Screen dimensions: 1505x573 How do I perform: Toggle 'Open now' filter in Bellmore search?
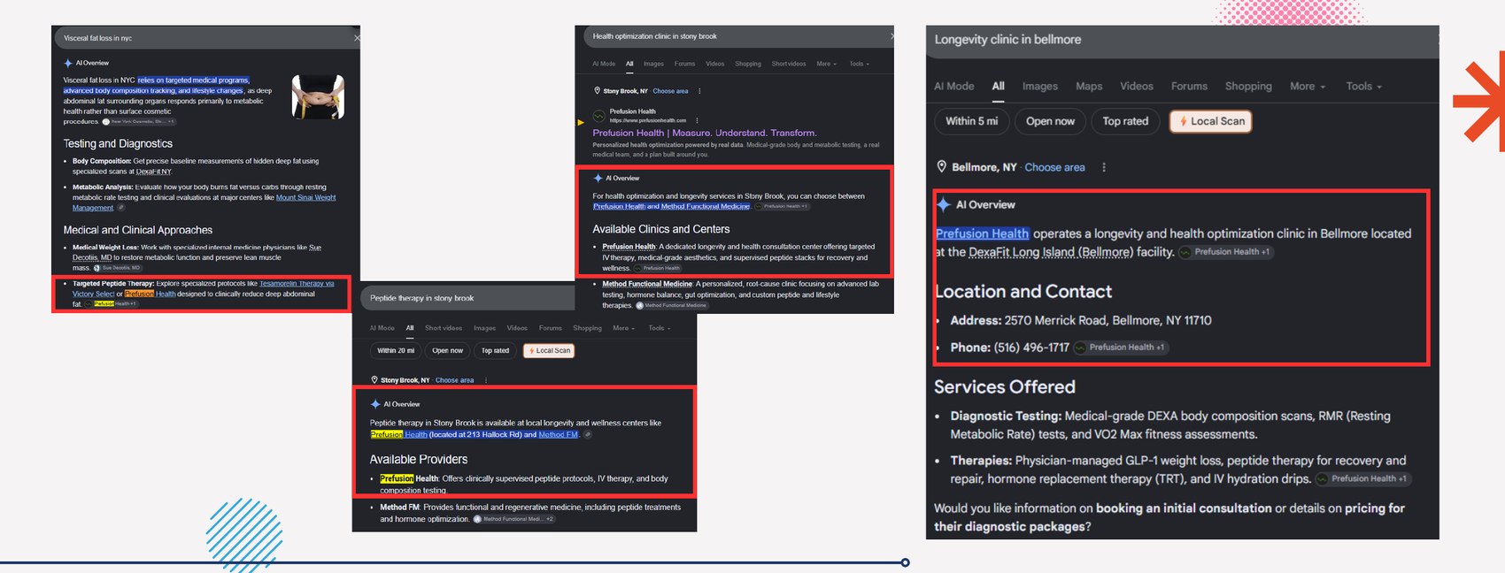(x=1050, y=121)
